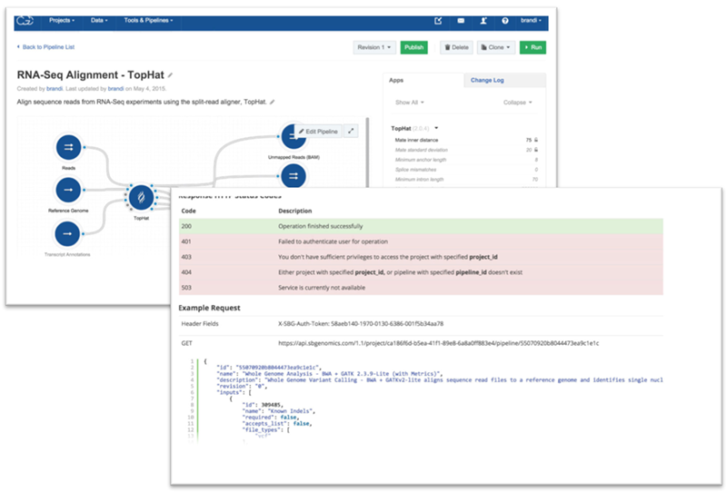Click the Delete button
This screenshot has height=492, width=727.
tap(455, 47)
